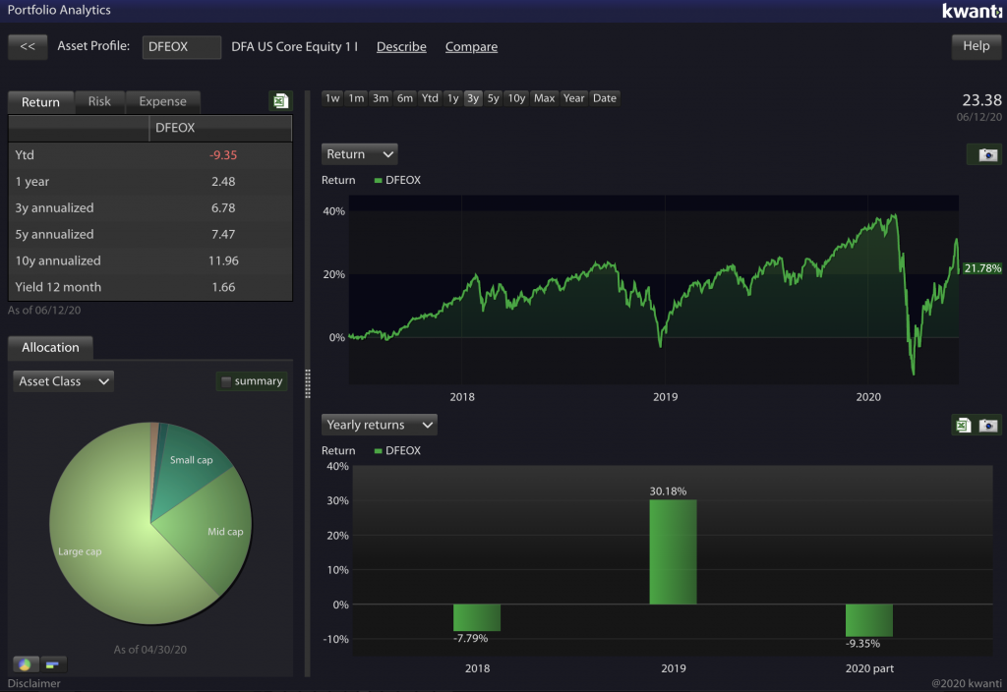Select the Ytd return row label

click(25, 155)
